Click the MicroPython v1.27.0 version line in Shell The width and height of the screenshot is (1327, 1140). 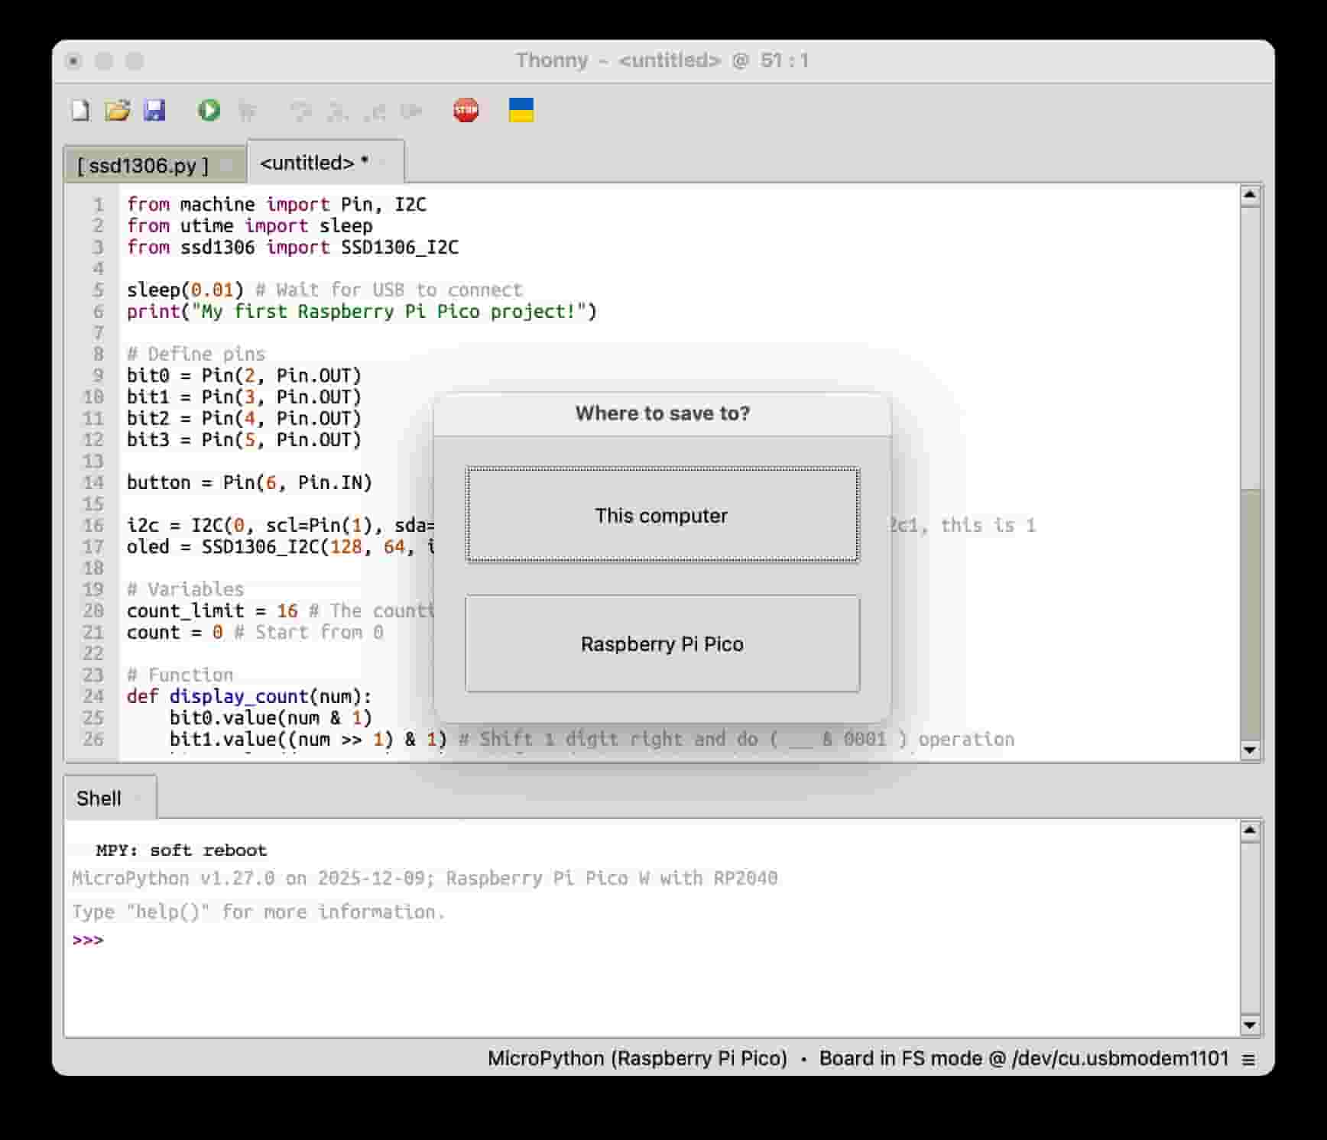[424, 878]
